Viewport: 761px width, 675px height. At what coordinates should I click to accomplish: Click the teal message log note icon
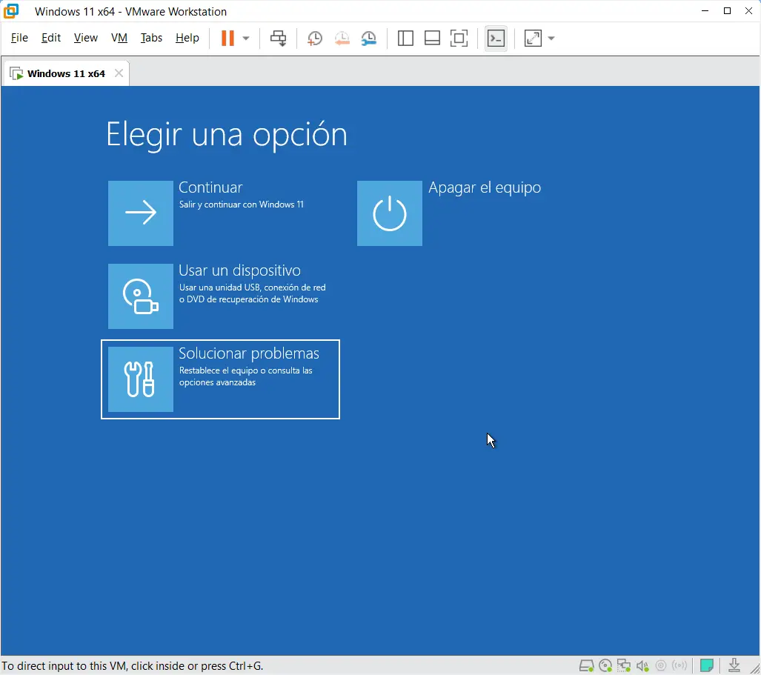click(707, 665)
